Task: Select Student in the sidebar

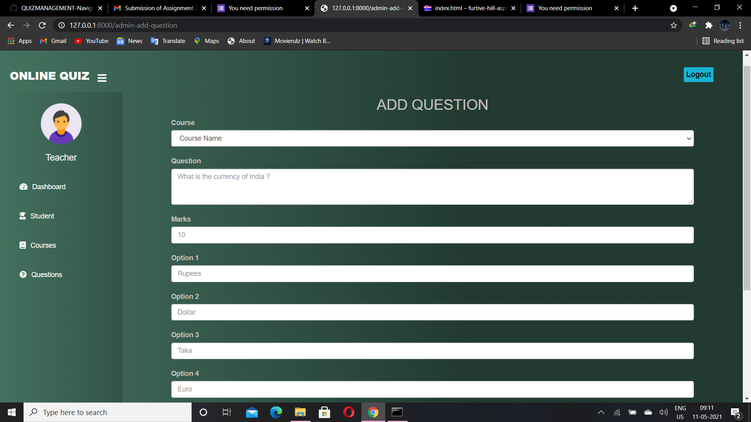Action: 42,216
